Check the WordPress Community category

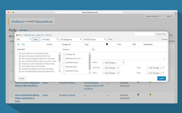point(64,58)
